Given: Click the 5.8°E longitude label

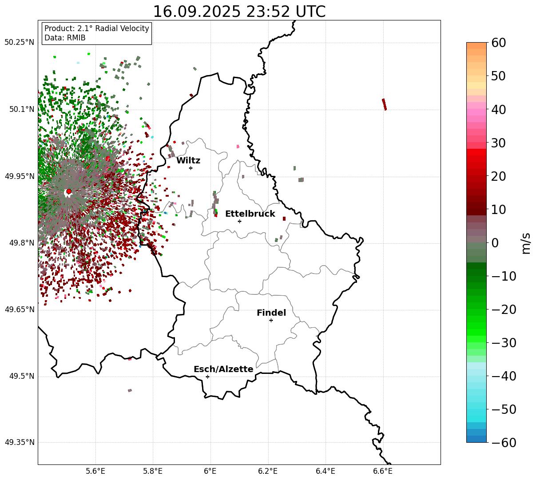Looking at the screenshot, I should [x=153, y=471].
